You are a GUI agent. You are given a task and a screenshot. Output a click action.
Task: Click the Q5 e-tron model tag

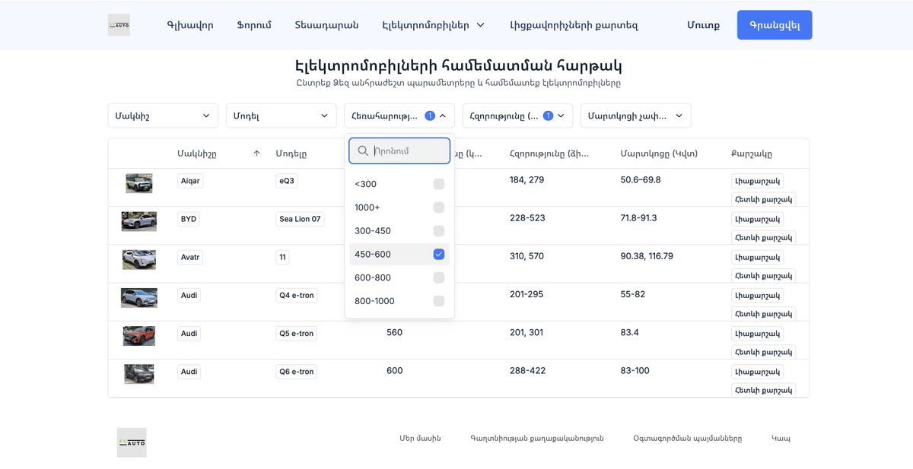point(297,333)
